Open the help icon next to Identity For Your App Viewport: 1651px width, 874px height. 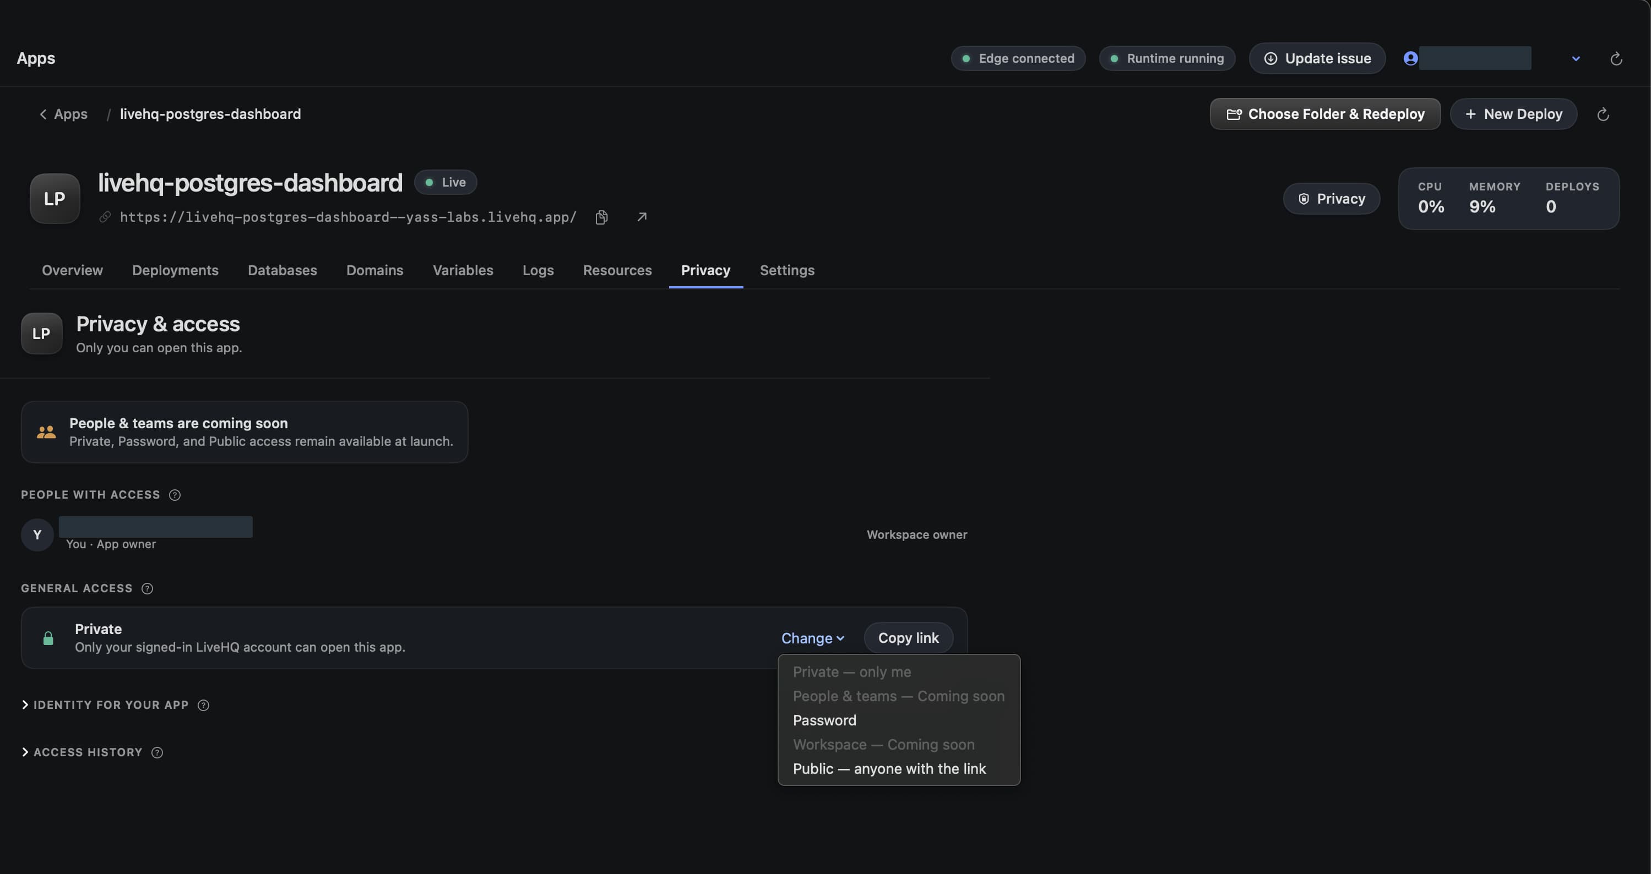(203, 705)
